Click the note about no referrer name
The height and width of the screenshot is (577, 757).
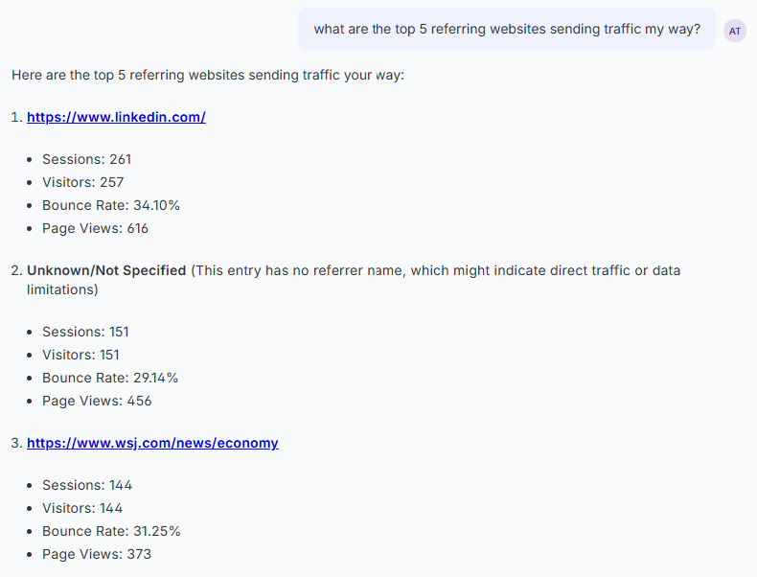354,280
